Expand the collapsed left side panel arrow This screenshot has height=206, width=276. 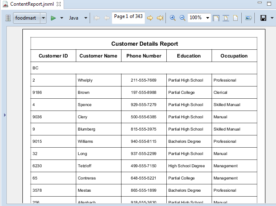coord(5,115)
